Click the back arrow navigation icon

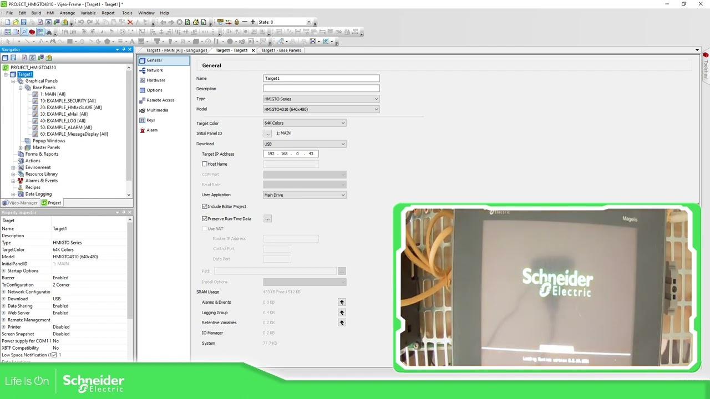click(163, 22)
